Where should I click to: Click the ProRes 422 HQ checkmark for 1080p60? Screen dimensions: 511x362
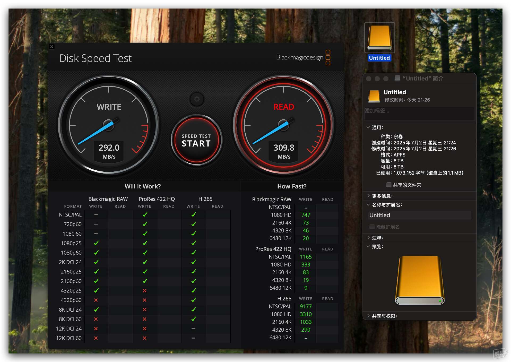click(x=145, y=252)
